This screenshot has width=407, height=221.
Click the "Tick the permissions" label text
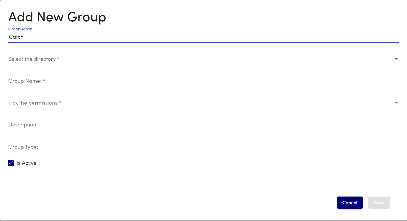click(33, 103)
